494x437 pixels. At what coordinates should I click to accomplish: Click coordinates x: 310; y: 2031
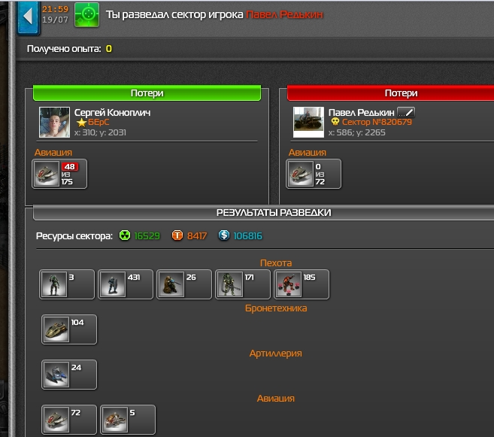tap(100, 132)
